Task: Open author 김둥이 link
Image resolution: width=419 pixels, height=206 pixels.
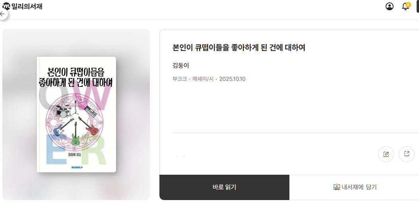Action: (x=181, y=65)
